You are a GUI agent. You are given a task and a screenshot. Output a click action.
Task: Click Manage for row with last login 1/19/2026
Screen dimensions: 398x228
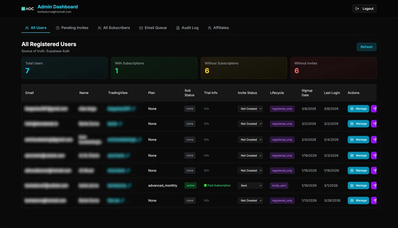(x=358, y=171)
